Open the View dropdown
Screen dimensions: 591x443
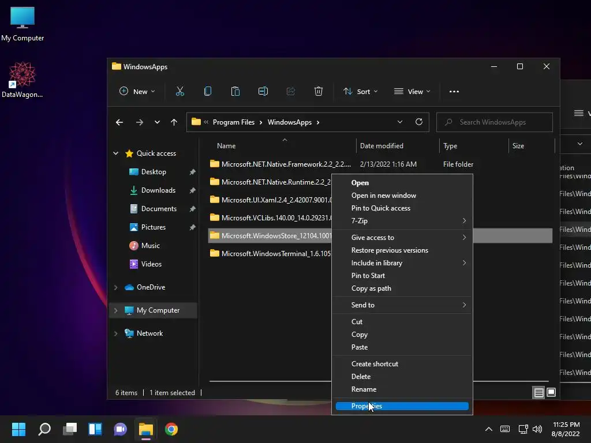tap(412, 92)
